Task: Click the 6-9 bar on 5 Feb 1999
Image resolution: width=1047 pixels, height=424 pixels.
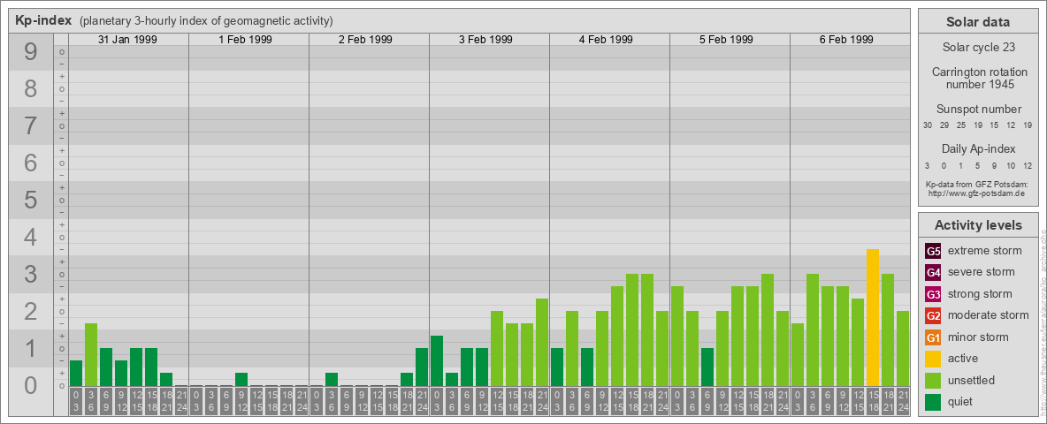Action: 707,367
